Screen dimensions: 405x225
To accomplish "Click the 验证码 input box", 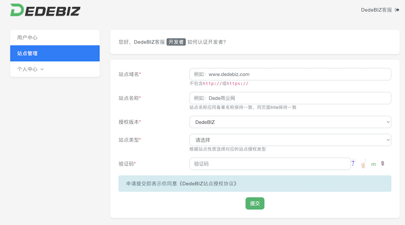I will pyautogui.click(x=269, y=164).
